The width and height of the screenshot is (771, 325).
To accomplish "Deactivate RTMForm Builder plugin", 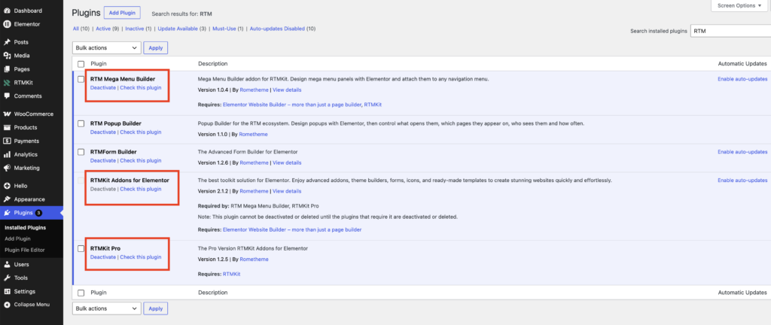I will (x=102, y=160).
